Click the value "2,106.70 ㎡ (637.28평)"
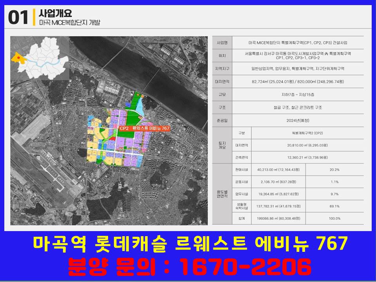This screenshot has height=282, width=376. point(278,182)
